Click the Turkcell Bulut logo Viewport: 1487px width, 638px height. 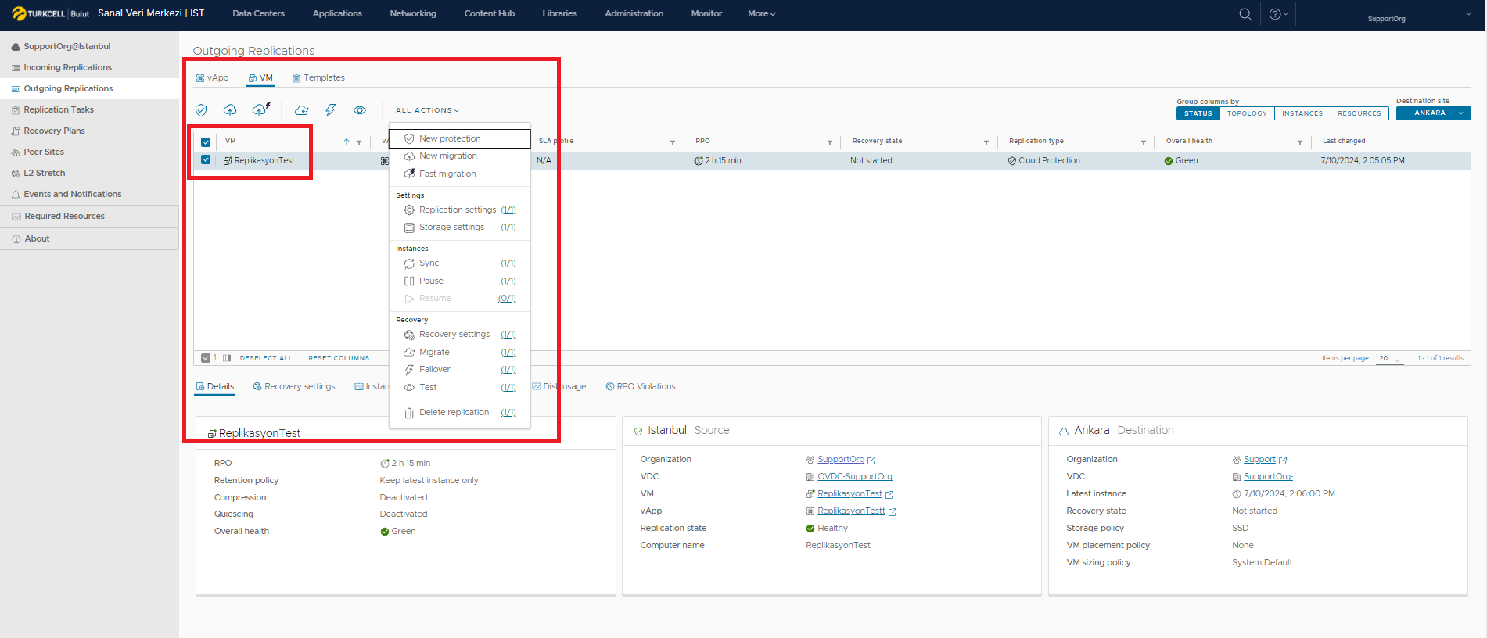pyautogui.click(x=51, y=13)
